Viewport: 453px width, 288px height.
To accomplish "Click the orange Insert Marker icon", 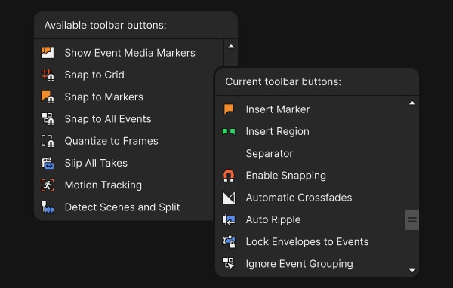I will coord(229,109).
